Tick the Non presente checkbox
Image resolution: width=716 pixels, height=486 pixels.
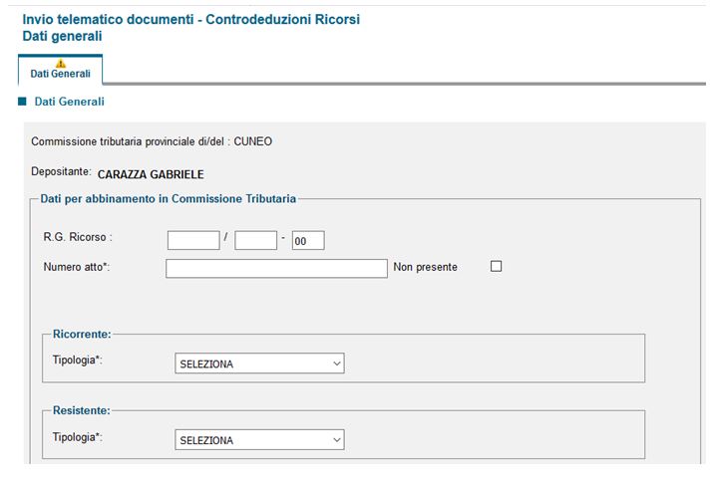pos(497,267)
